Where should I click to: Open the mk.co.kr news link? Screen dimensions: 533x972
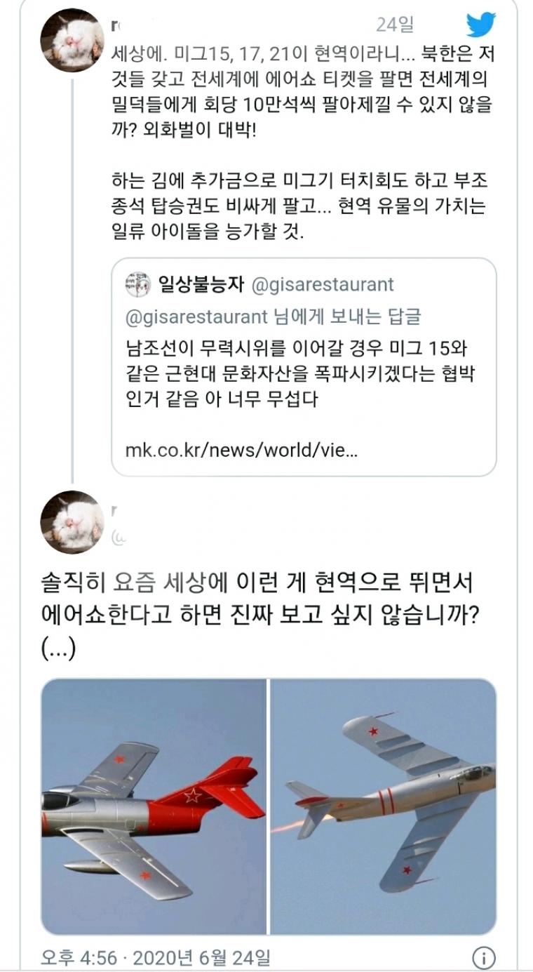[x=241, y=449]
